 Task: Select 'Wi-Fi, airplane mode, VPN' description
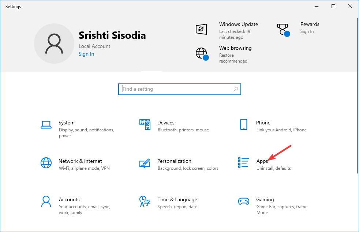point(84,168)
